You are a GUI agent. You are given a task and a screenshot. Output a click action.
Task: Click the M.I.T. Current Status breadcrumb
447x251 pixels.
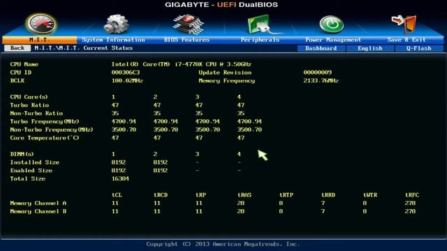point(84,48)
